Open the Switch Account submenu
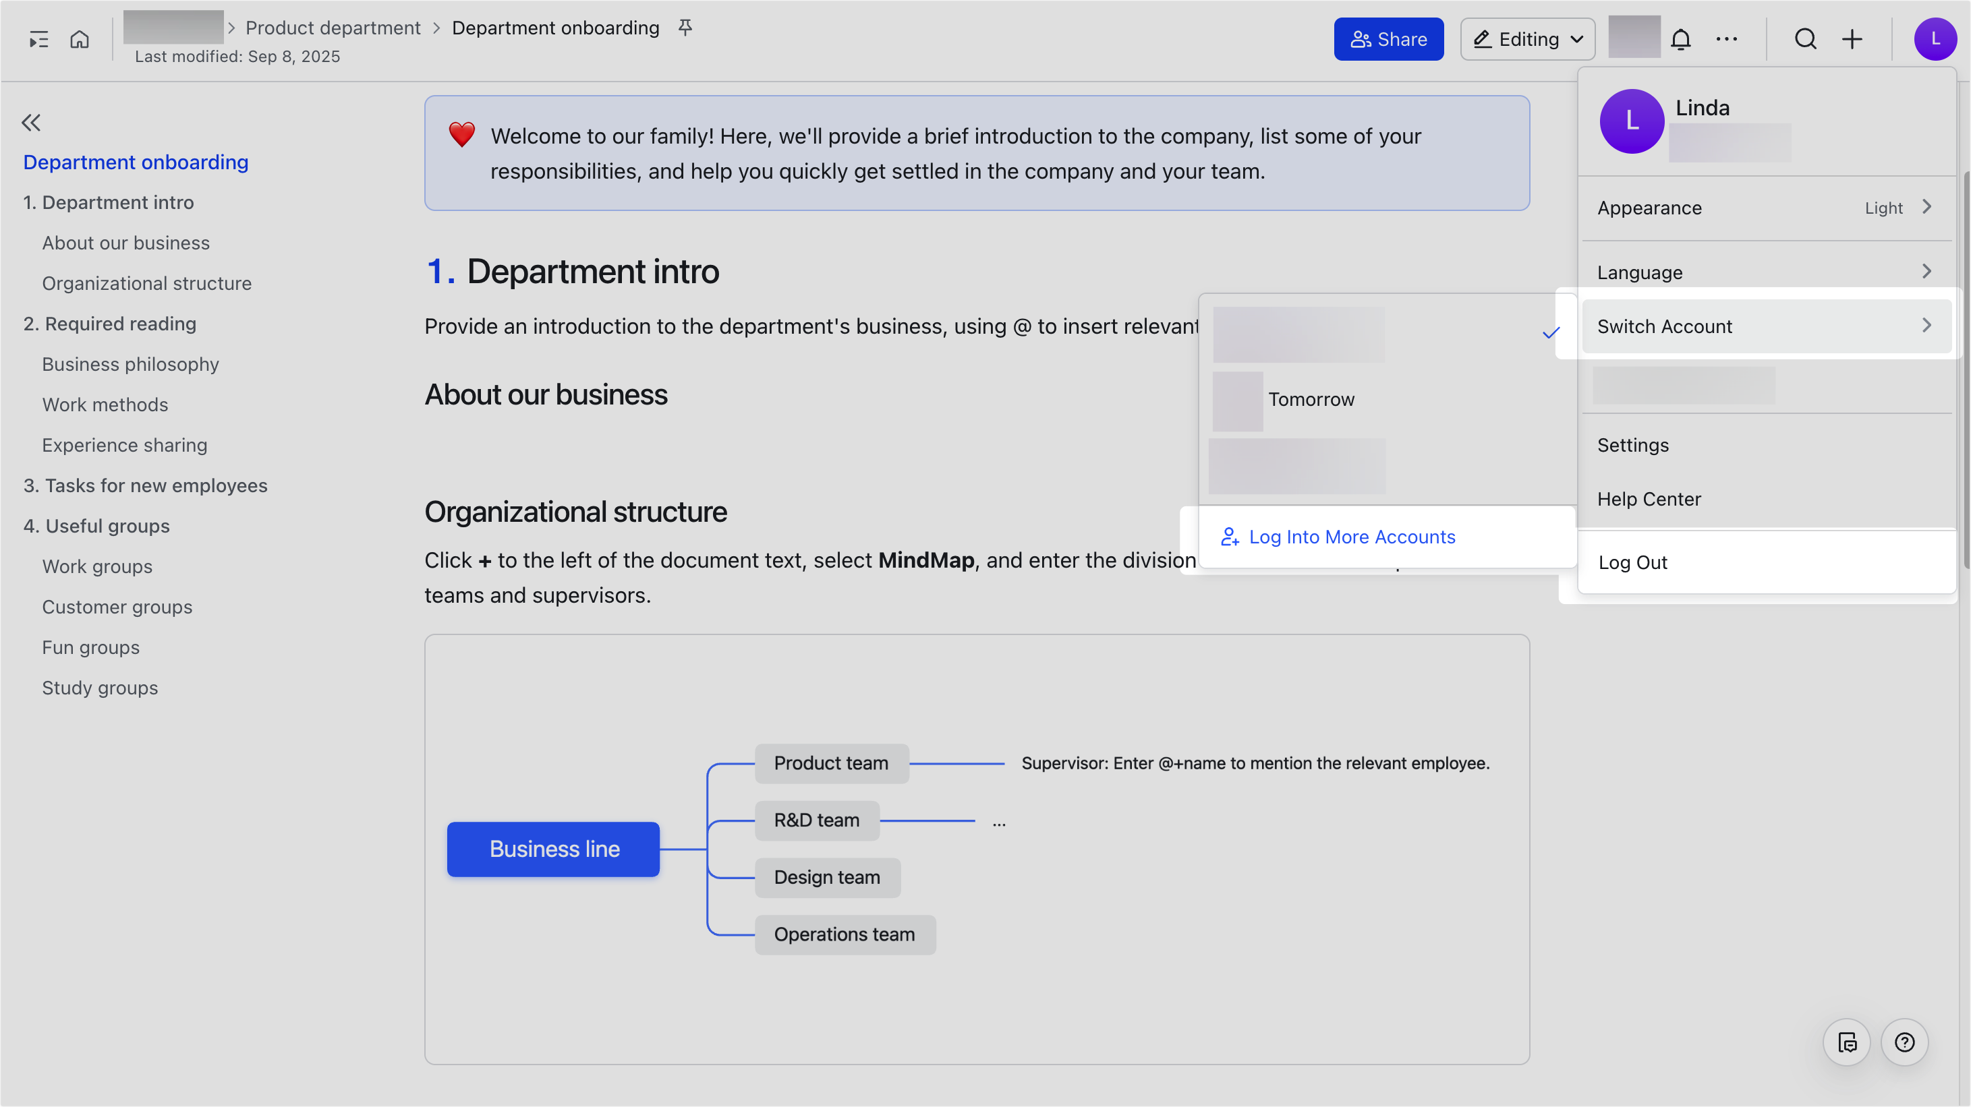This screenshot has width=1971, height=1107. point(1767,326)
